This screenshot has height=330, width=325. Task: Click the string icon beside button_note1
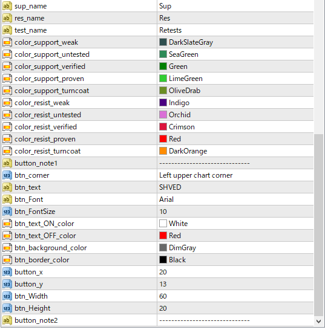click(7, 163)
